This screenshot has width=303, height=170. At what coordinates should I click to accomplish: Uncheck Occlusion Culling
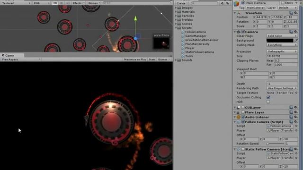pos(268,97)
